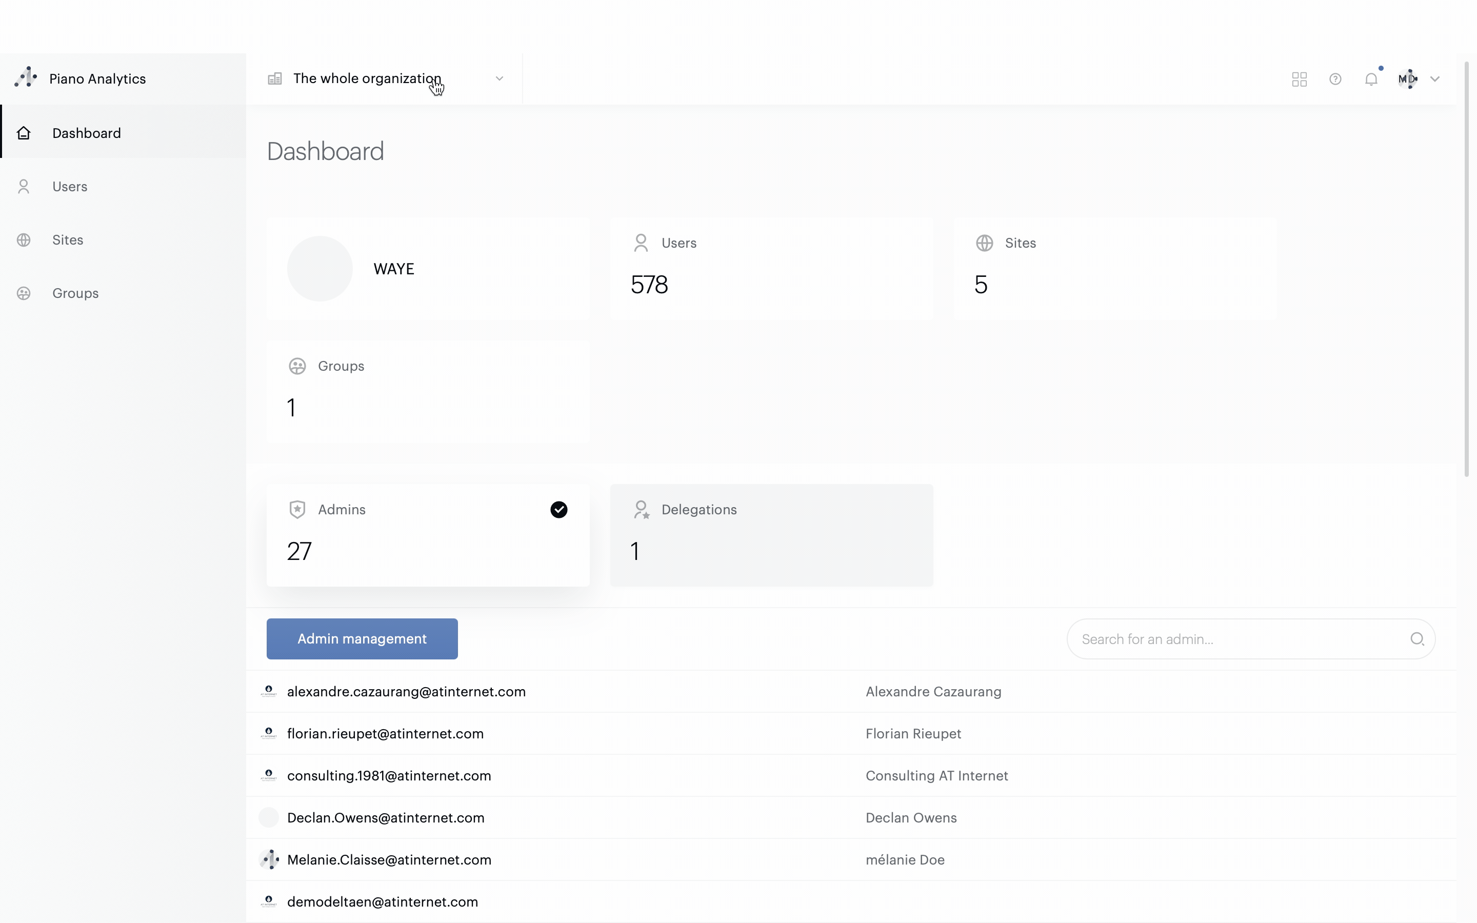Select the Admins card with checkmark

pyautogui.click(x=427, y=535)
